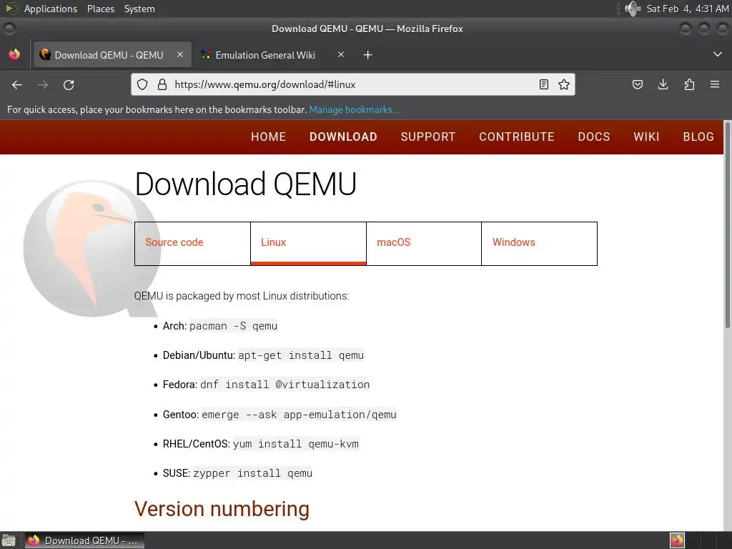Open the Extensions puzzle icon
This screenshot has height=549, width=732.
tap(689, 84)
